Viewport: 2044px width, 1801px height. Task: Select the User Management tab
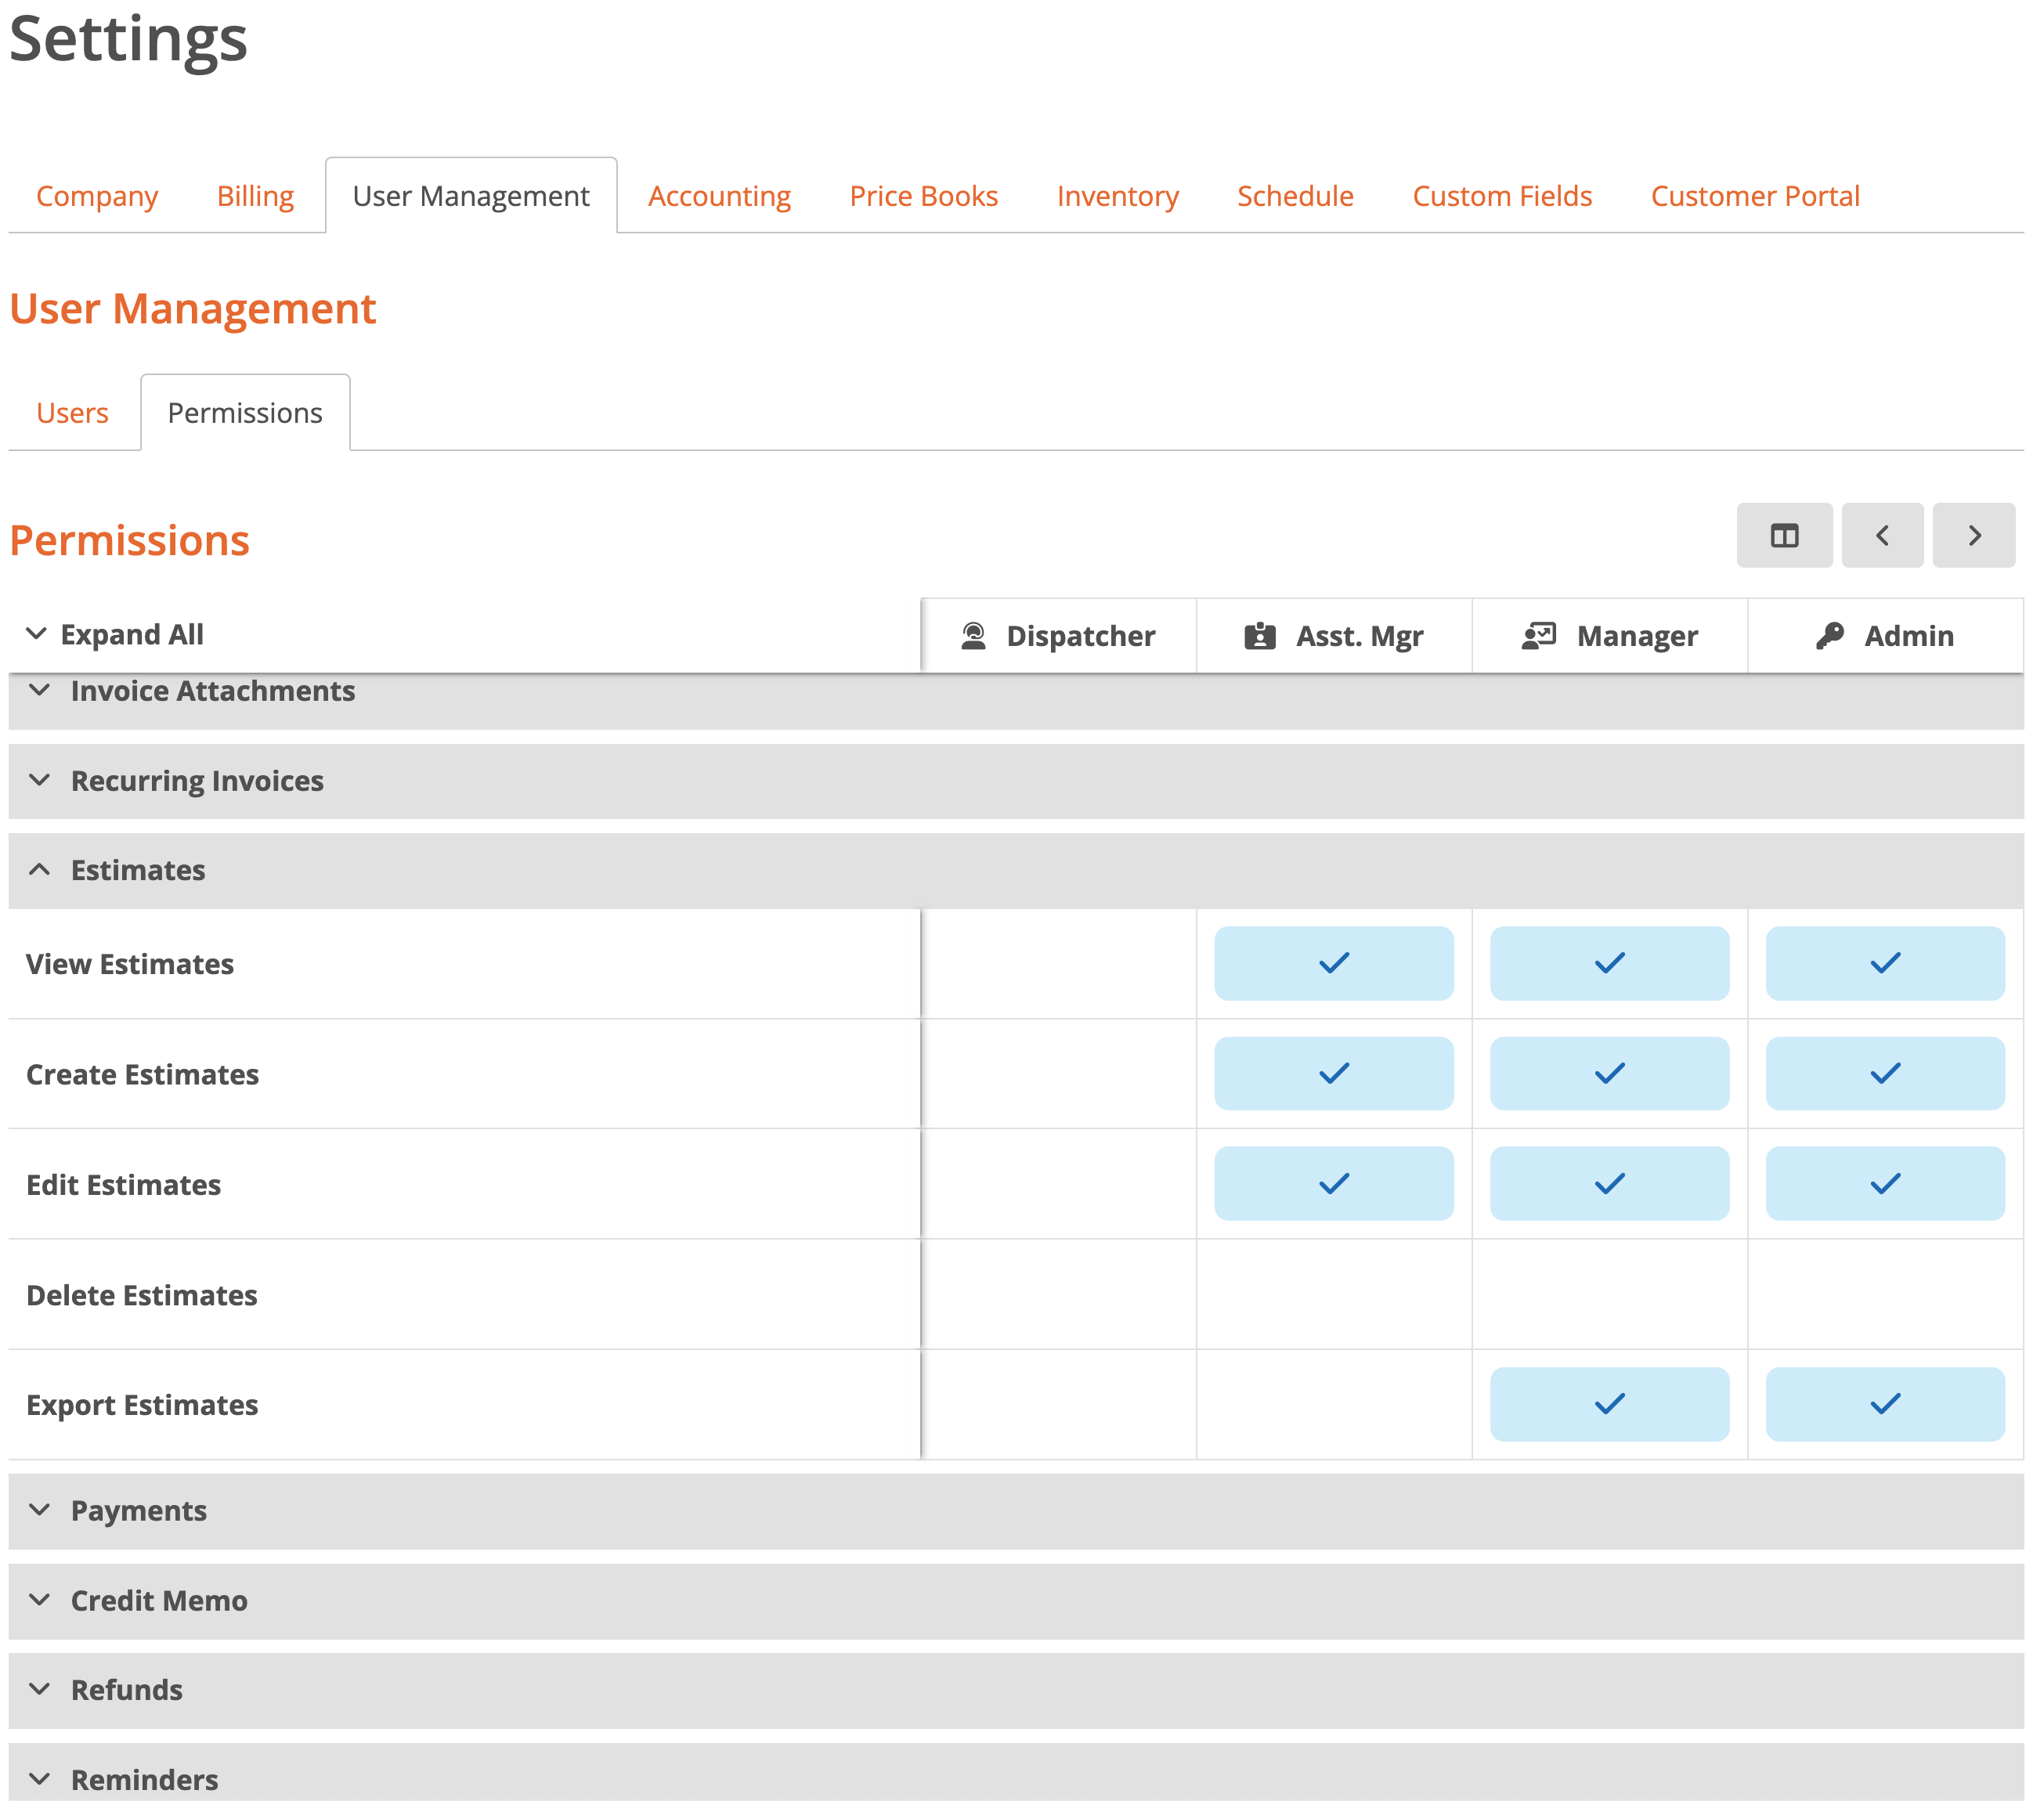[x=471, y=196]
